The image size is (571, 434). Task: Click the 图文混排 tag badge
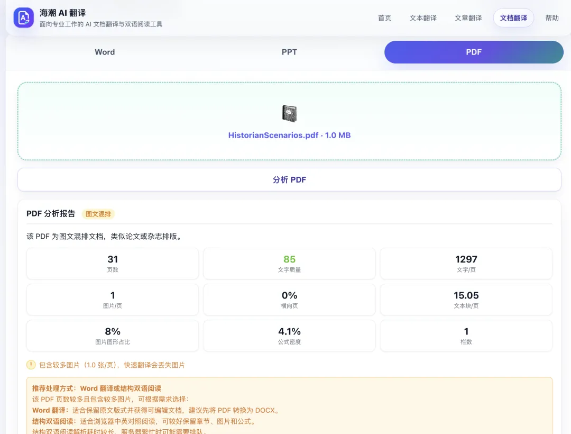point(98,214)
